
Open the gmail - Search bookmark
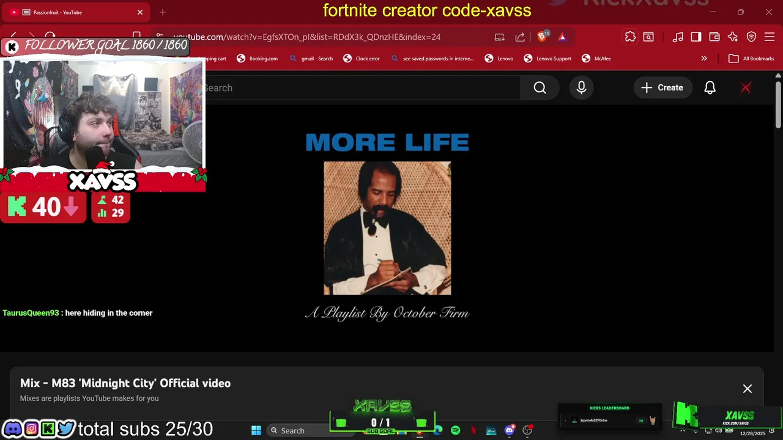(x=311, y=59)
